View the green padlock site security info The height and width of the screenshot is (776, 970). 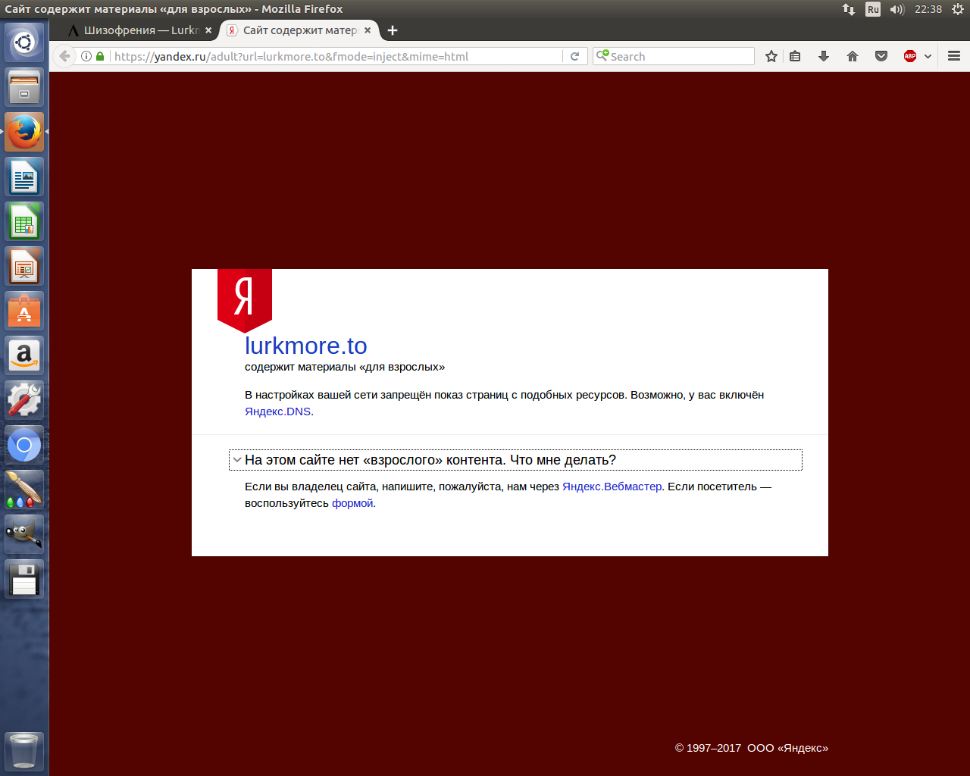tap(100, 56)
